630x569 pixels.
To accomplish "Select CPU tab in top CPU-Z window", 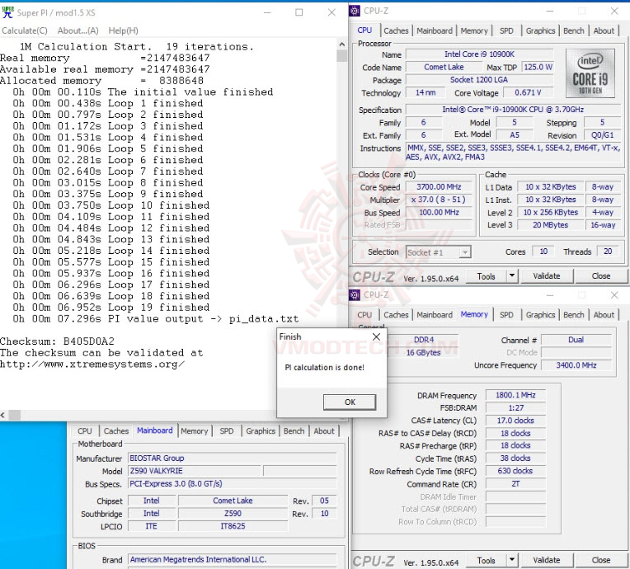I will (x=364, y=31).
